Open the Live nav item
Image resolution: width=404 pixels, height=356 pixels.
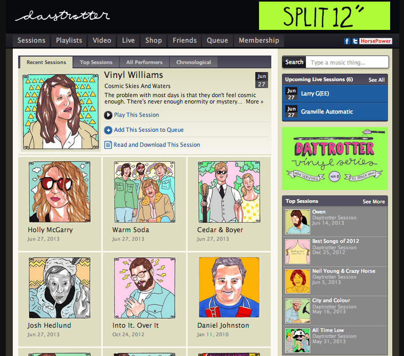[x=128, y=41]
